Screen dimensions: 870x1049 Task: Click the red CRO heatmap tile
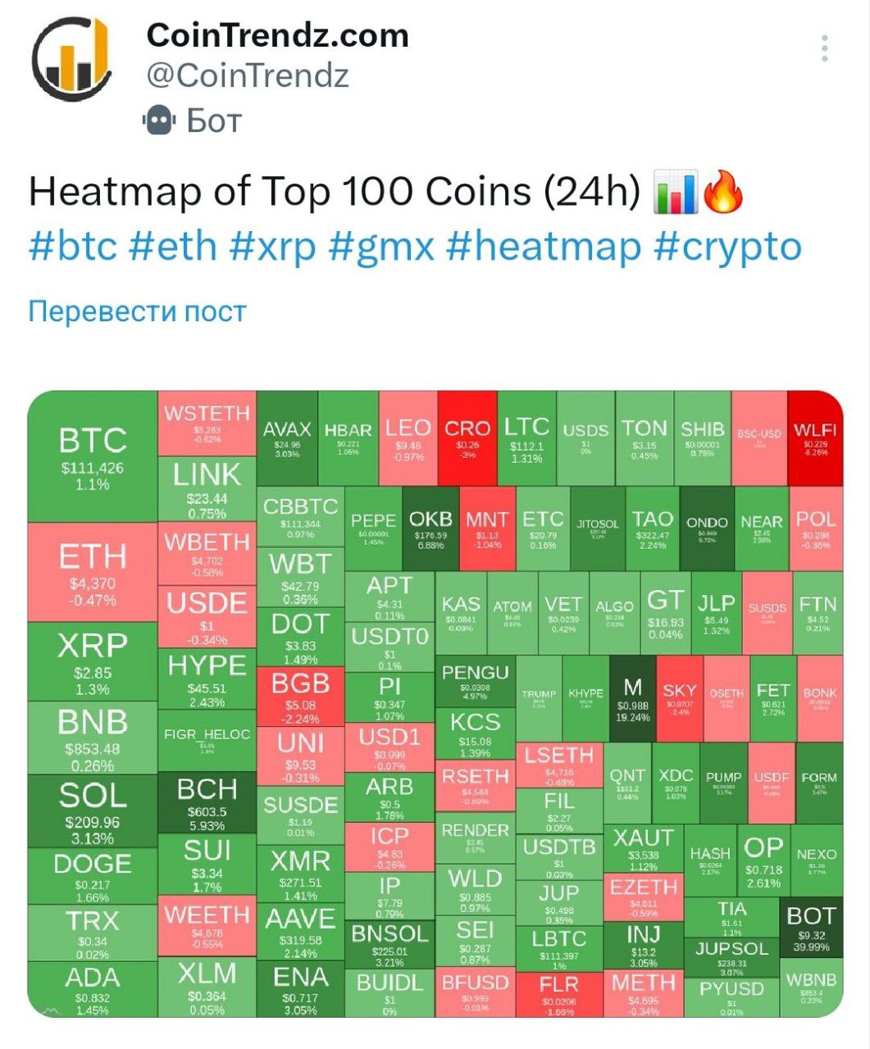tap(467, 438)
